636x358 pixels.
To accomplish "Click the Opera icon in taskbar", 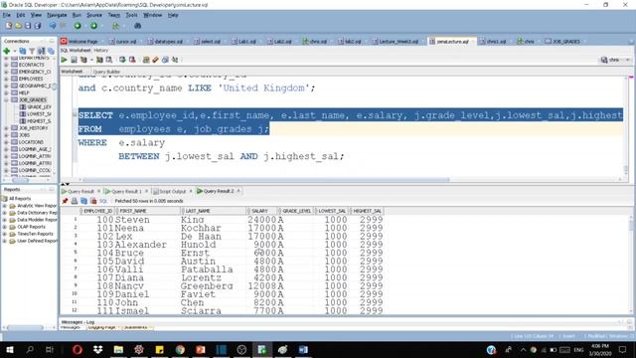I will click(78, 349).
